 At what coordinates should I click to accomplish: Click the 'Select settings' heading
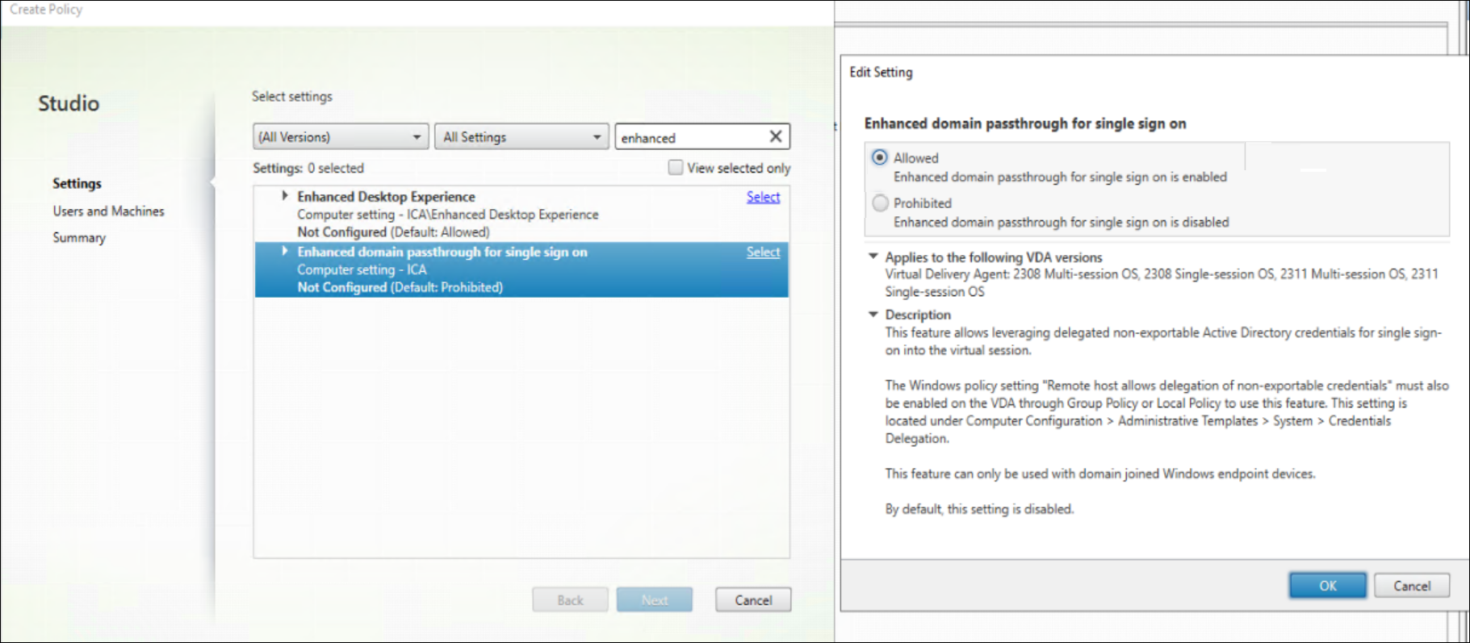pos(291,96)
